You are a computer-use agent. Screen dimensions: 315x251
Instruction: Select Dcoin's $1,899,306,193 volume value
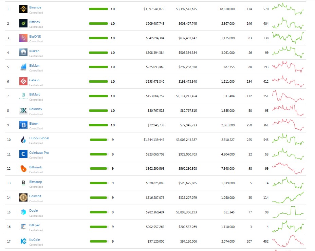[x=186, y=212]
